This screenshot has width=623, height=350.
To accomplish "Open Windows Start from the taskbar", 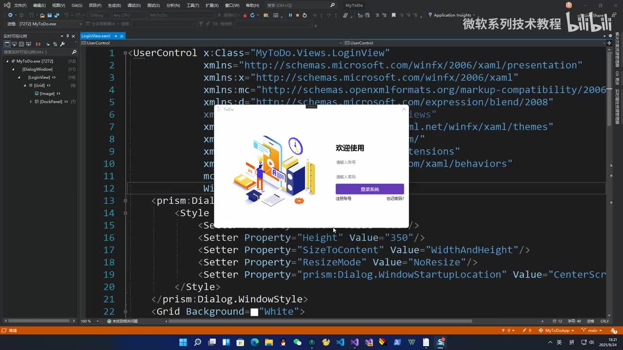I will click(x=183, y=342).
